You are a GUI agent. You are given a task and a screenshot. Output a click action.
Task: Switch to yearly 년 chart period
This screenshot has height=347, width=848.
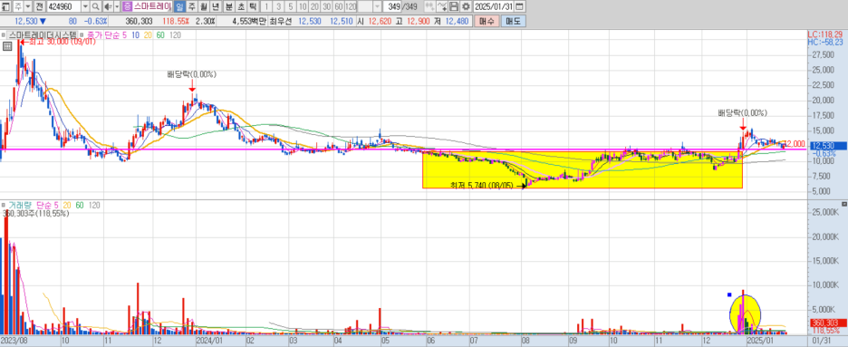pyautogui.click(x=215, y=6)
